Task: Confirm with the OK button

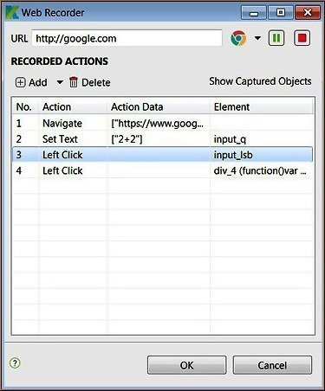Action: click(186, 365)
